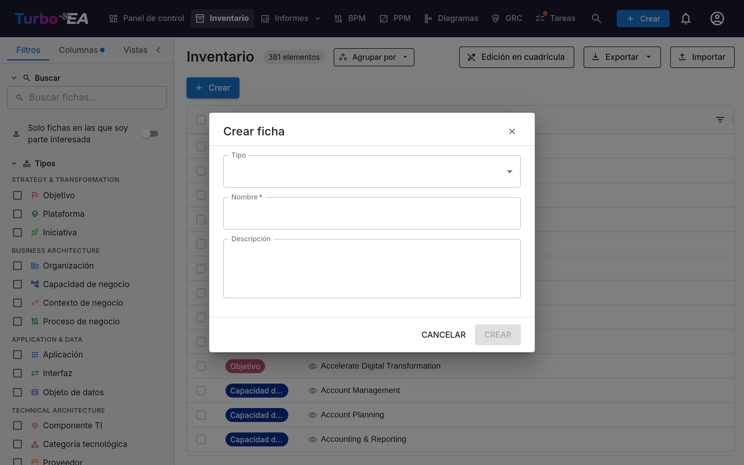Toggle 'Solo fichas en las que soy parte interesada'
Screen dimensions: 744x465
pos(150,133)
